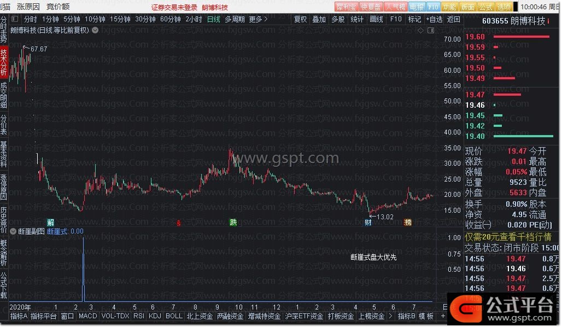Click the 电报 button
562x327 pixels.
pos(417,7)
